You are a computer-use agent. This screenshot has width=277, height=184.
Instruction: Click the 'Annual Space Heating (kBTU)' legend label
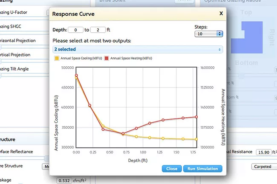131,58
